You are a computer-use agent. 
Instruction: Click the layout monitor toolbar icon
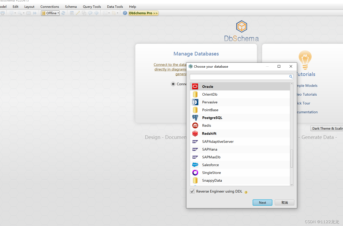click(11, 13)
